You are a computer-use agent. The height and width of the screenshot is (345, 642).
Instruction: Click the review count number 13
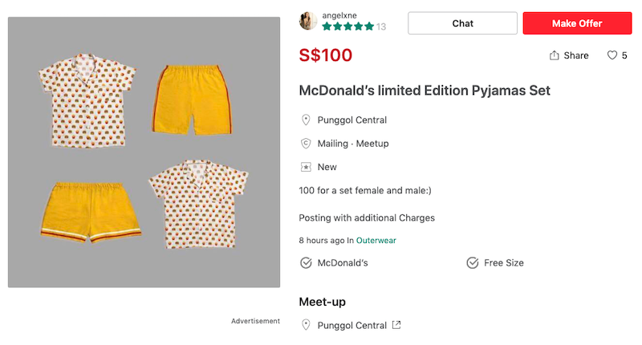[381, 27]
